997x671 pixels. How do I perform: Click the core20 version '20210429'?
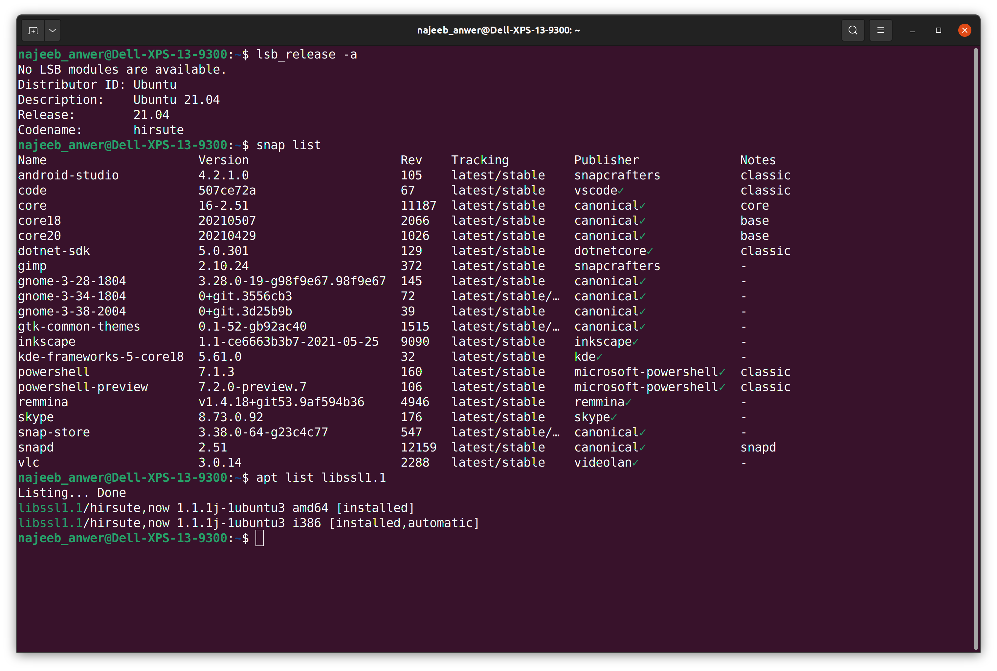[227, 236]
